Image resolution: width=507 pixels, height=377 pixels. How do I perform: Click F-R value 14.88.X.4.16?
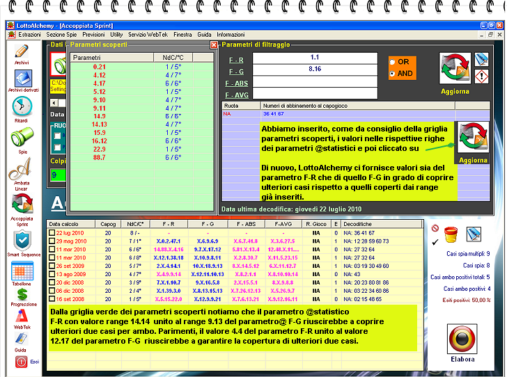tap(169, 250)
